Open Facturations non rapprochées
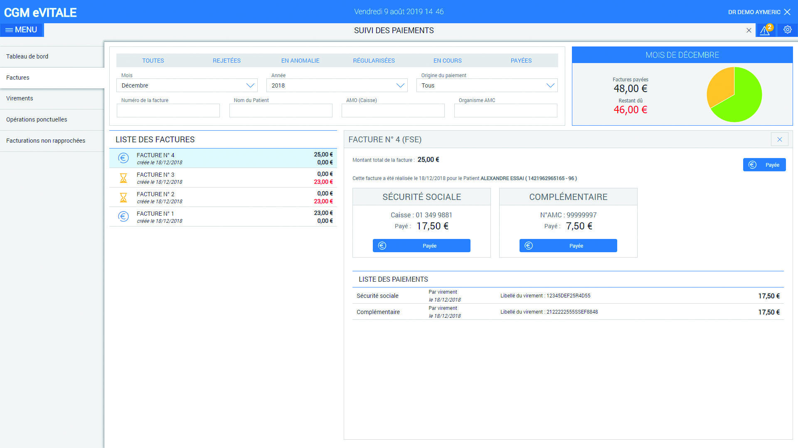 point(52,141)
